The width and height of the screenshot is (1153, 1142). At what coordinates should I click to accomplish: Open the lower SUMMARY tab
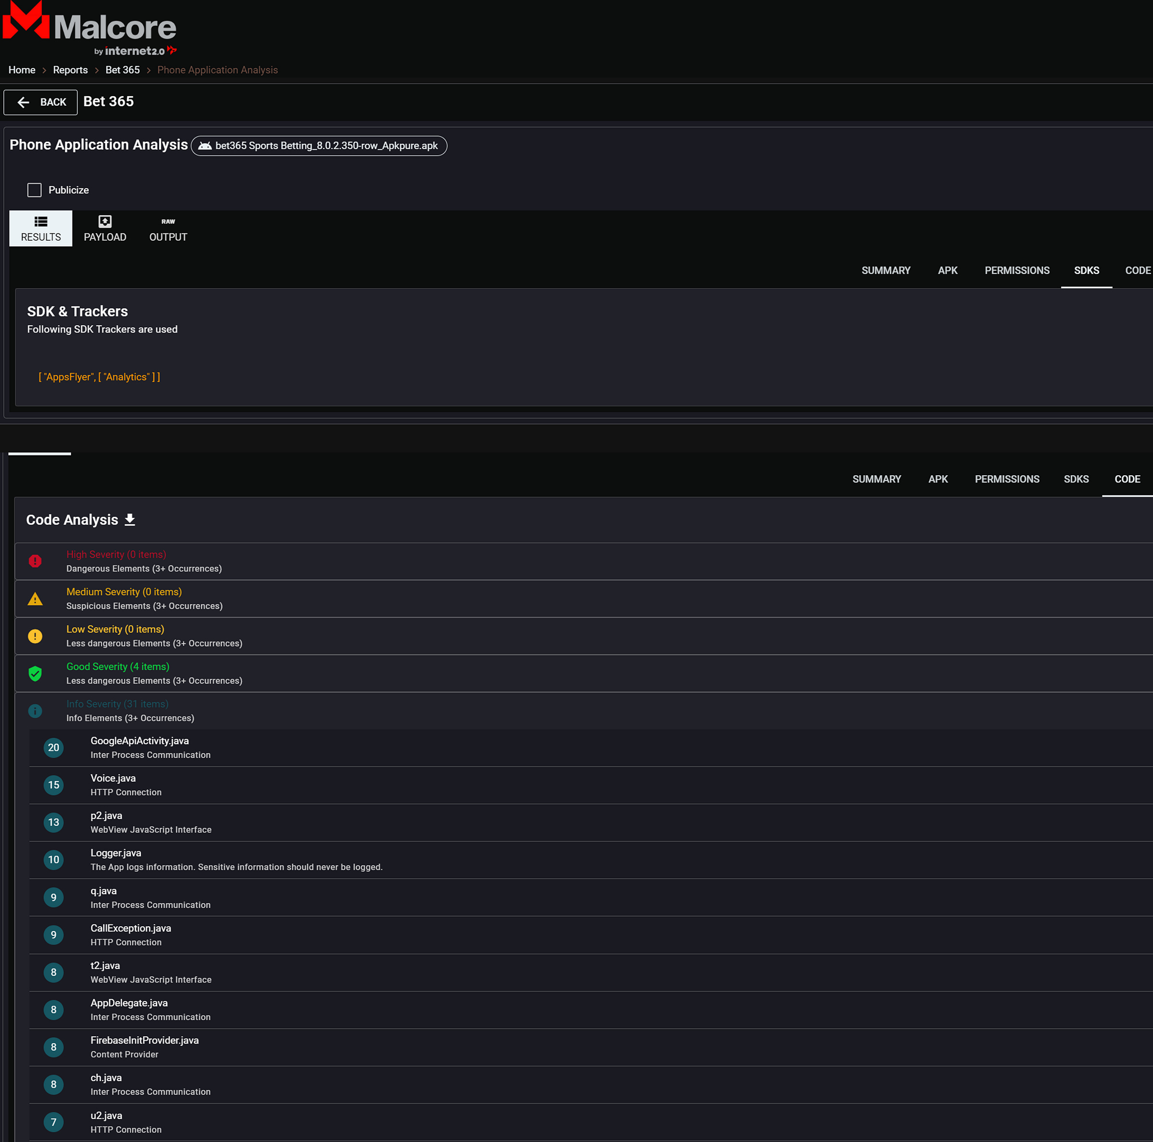[x=877, y=479]
